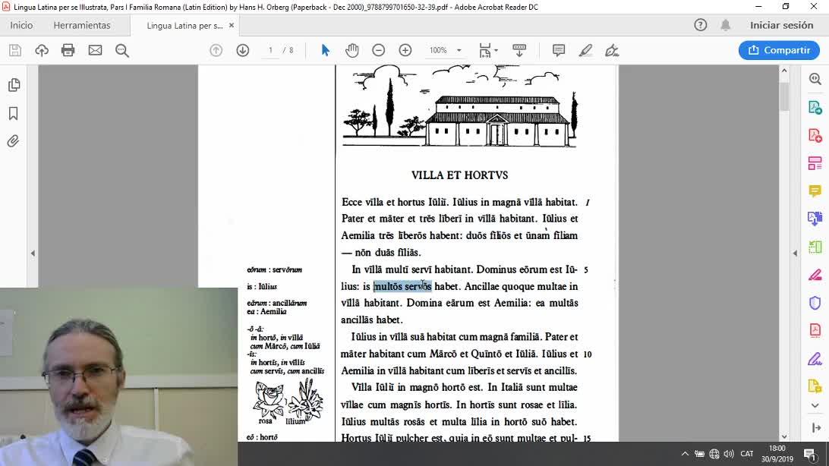Open the Export PDF tool icon
The width and height of the screenshot is (829, 466).
pos(815,108)
